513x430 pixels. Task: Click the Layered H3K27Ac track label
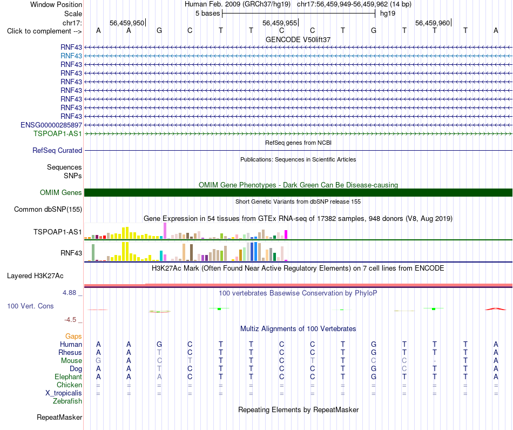[x=35, y=276]
